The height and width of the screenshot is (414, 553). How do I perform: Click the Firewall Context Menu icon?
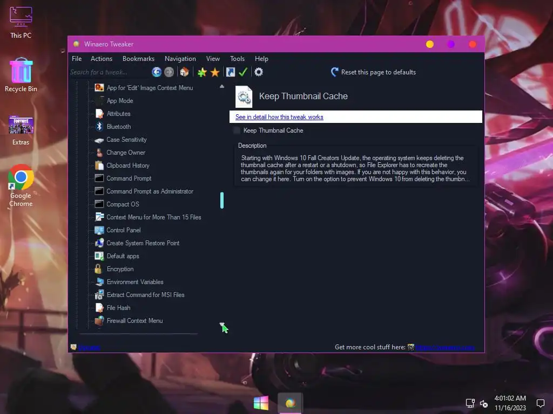click(x=99, y=321)
